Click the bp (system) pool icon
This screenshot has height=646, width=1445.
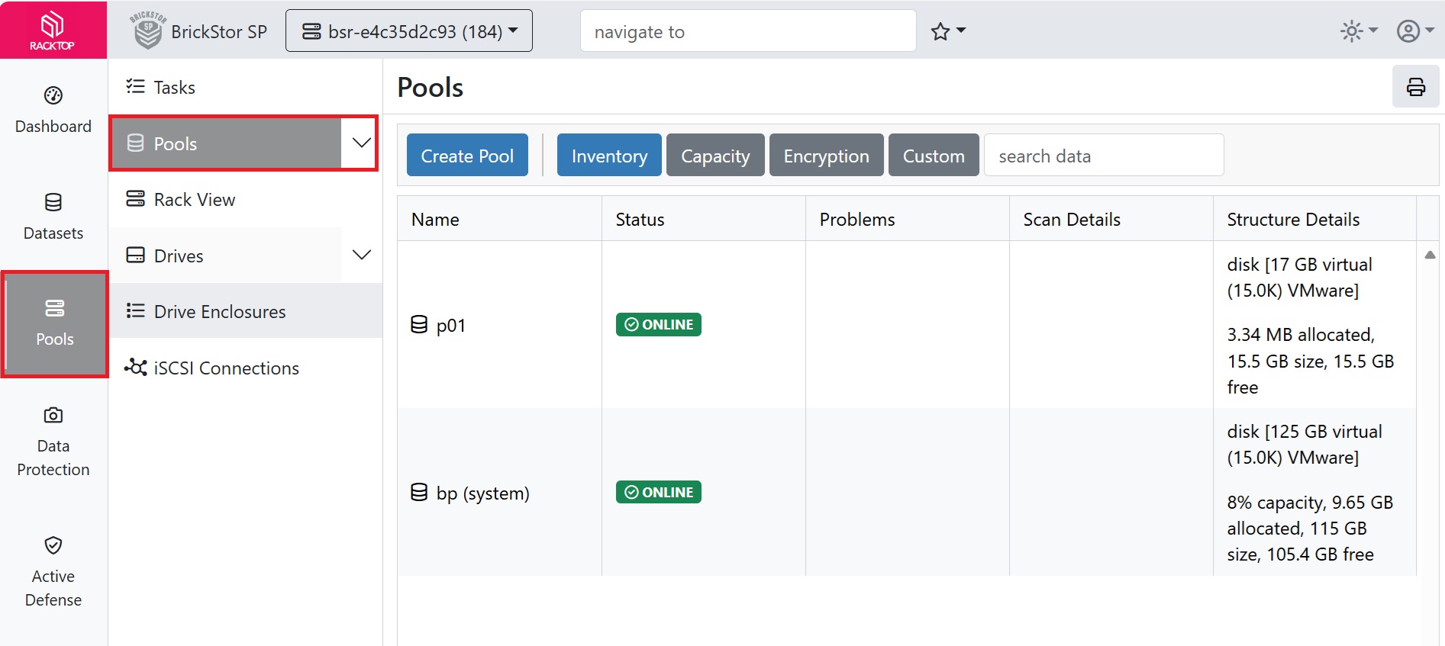pyautogui.click(x=419, y=493)
